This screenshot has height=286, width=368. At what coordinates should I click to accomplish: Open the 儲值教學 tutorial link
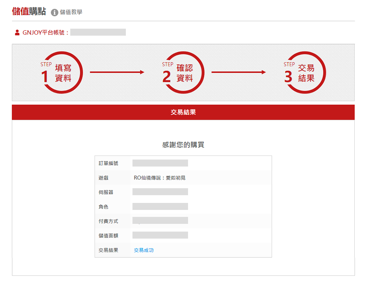(x=71, y=12)
